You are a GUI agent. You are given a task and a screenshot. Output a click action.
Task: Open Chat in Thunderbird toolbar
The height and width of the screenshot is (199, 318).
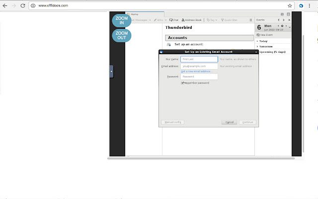point(174,20)
